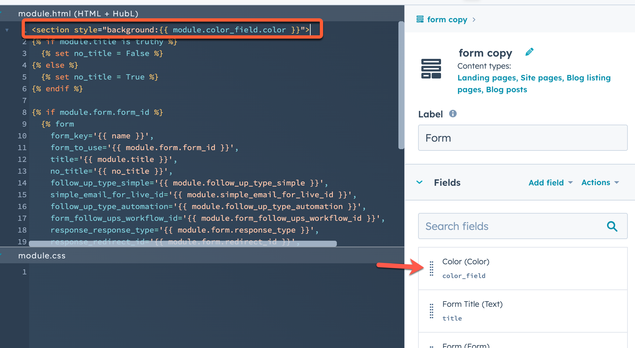Screen dimensions: 635x348
Task: Click the info icon next to Label
Action: click(453, 114)
